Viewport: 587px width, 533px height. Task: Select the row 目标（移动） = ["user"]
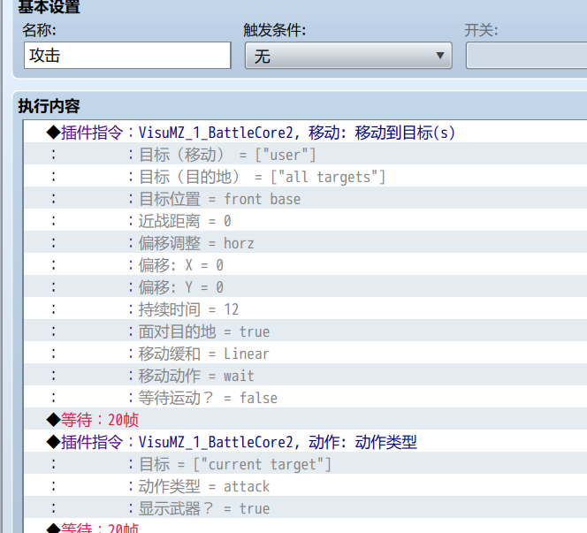coord(305,155)
